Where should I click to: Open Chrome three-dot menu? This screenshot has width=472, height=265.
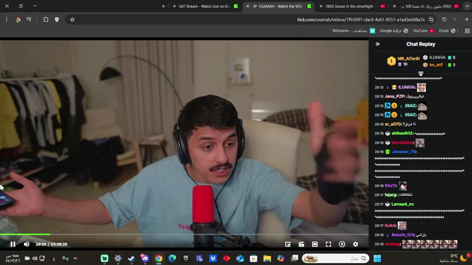(x=7, y=20)
